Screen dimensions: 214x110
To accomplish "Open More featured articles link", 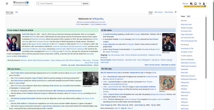I will 84,65.
